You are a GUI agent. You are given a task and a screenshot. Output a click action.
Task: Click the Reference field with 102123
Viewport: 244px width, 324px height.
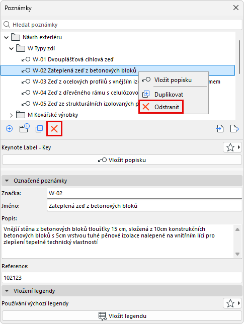tap(122, 278)
